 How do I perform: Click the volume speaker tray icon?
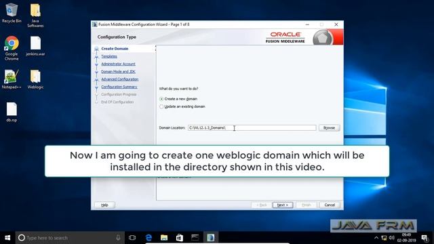point(392,238)
